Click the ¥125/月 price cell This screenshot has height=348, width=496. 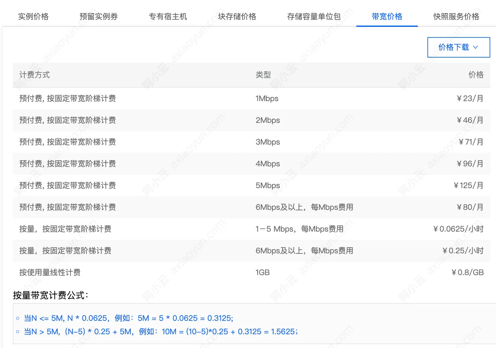pyautogui.click(x=468, y=186)
